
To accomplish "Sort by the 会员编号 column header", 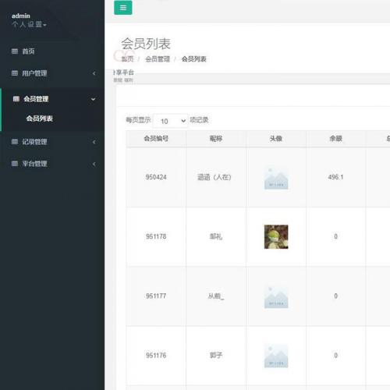I will 156,138.
